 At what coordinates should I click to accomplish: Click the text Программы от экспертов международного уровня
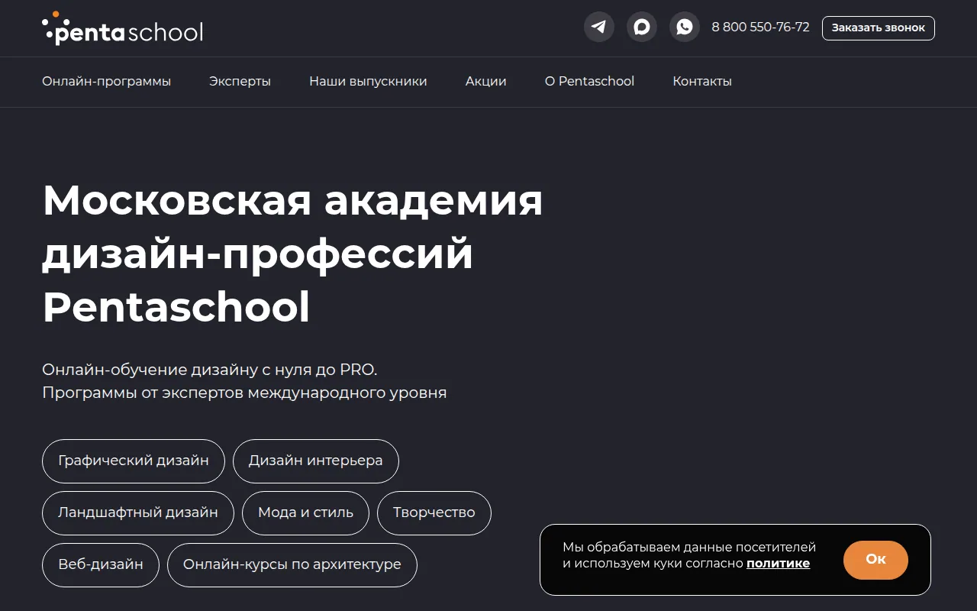[x=244, y=393]
